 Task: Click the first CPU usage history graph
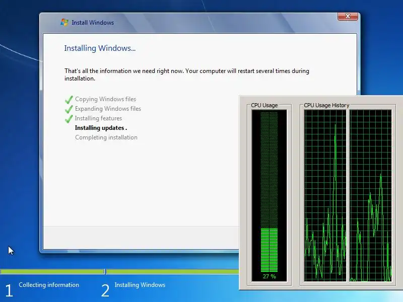pyautogui.click(x=325, y=195)
